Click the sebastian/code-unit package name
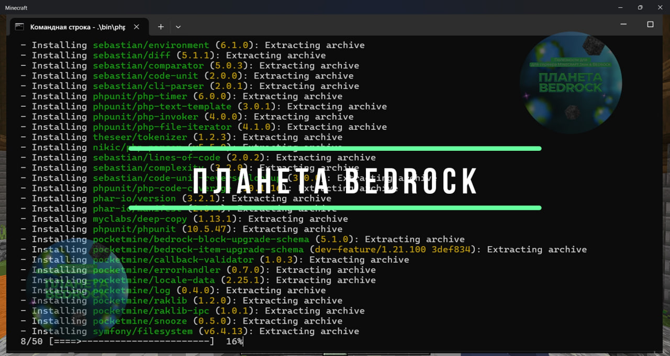670x356 pixels. (146, 76)
